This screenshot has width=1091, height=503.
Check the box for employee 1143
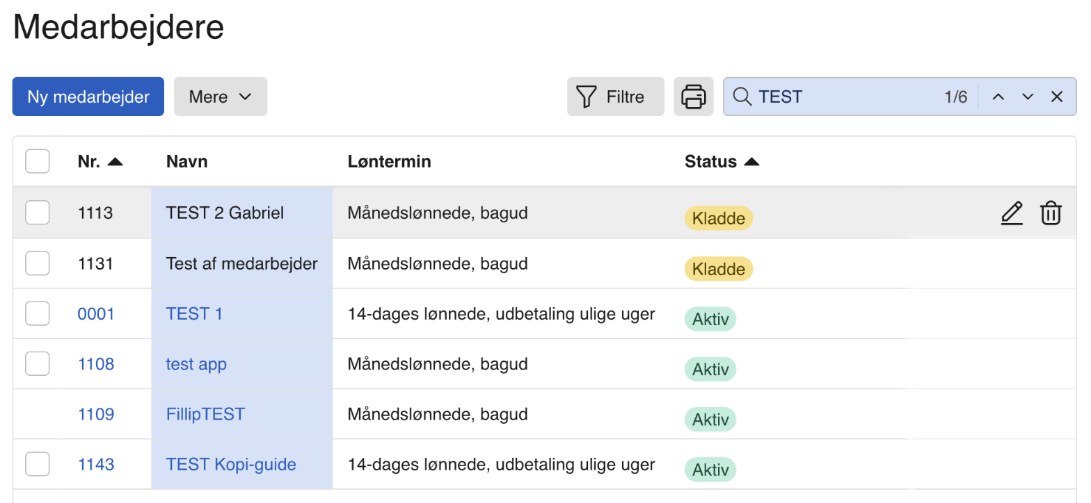(x=38, y=464)
